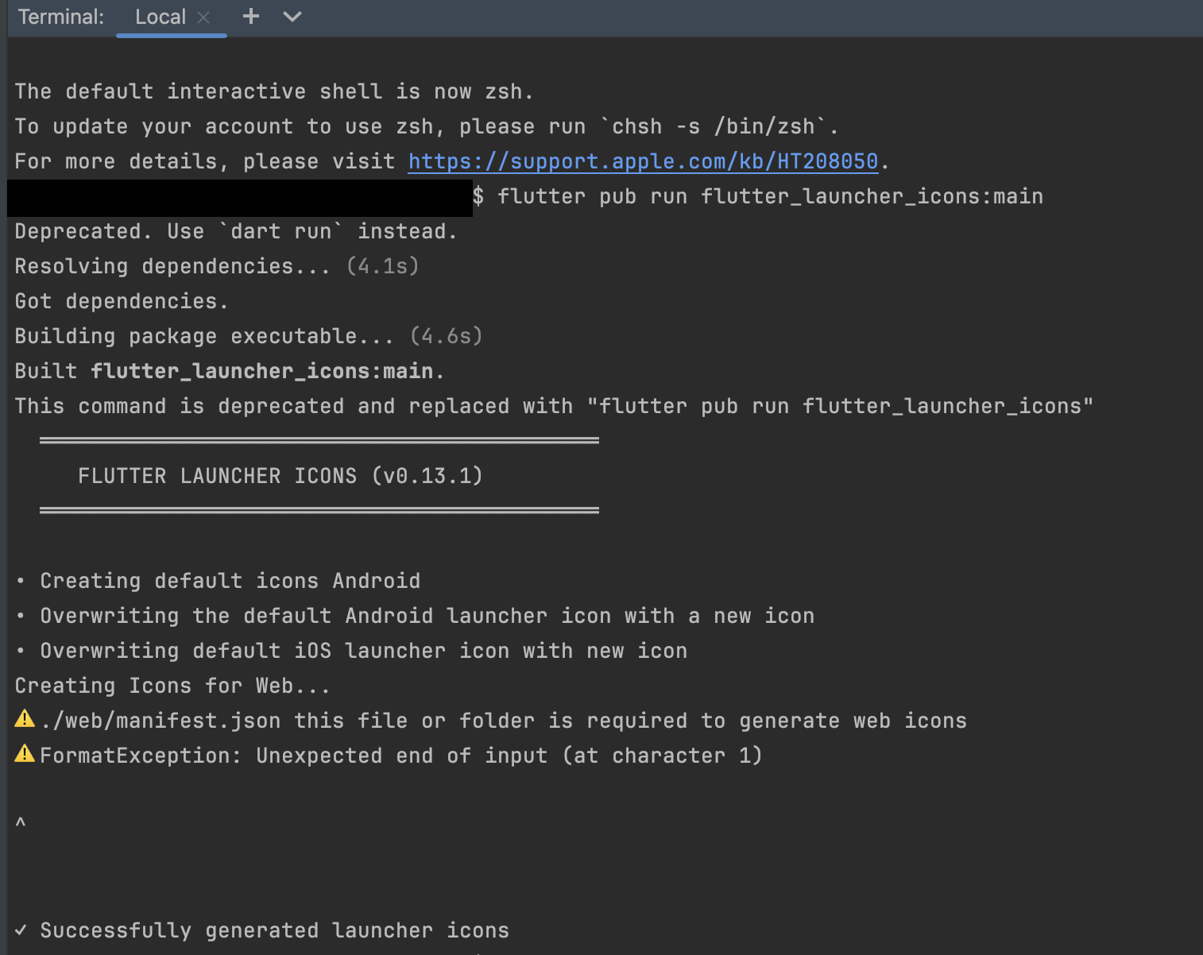This screenshot has height=955, width=1203.
Task: Open terminal options dropdown chevron
Action: (292, 17)
